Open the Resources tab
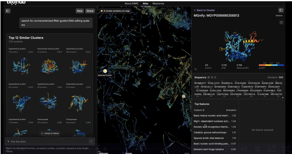Image resolution: width=292 pixels, height=154 pixels. pos(158,4)
